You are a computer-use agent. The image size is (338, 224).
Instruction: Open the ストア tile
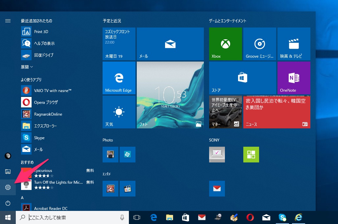click(x=243, y=78)
